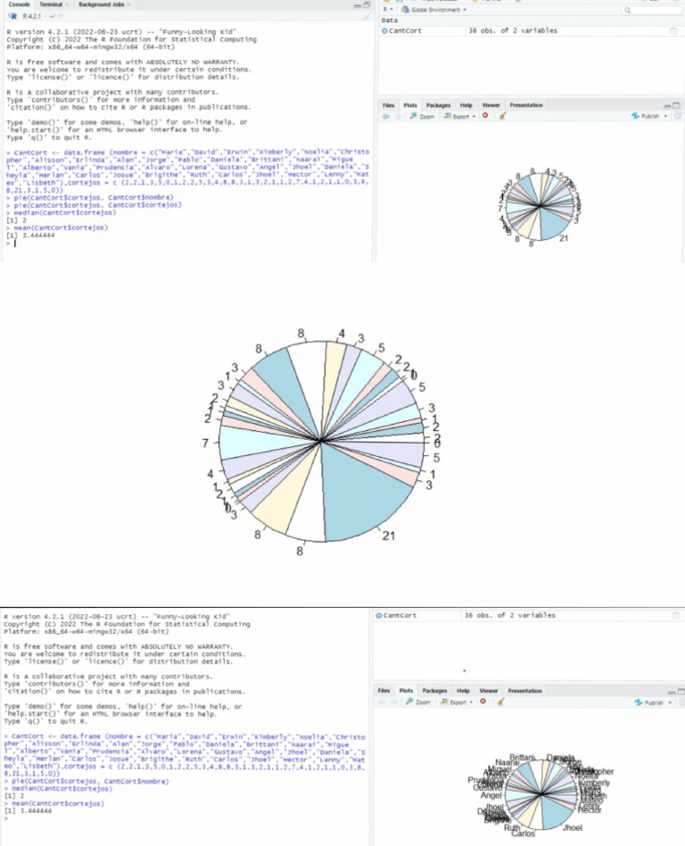Minimize the lower Plots pane
The width and height of the screenshot is (685, 846).
point(672,692)
